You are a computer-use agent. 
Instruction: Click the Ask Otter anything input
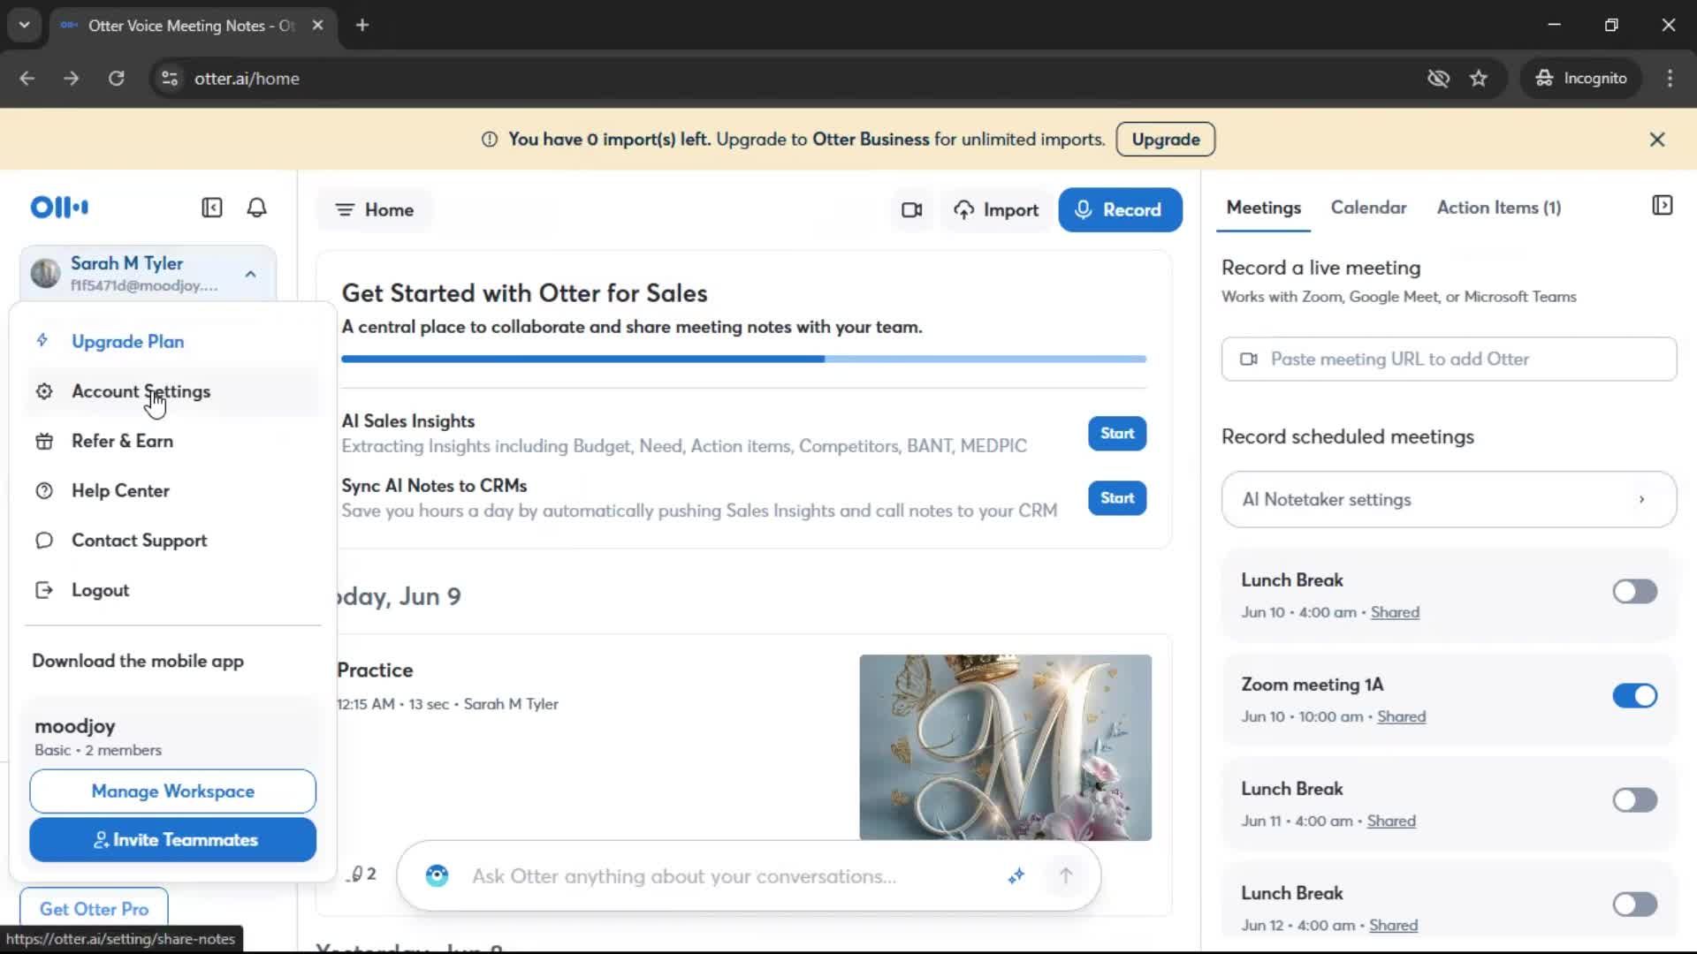click(683, 876)
